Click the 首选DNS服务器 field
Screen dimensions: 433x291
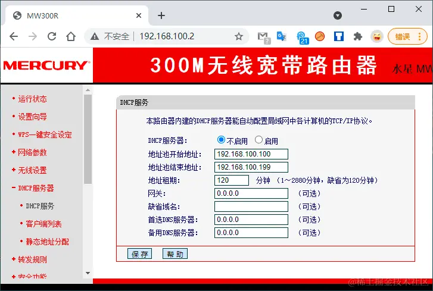pos(251,220)
